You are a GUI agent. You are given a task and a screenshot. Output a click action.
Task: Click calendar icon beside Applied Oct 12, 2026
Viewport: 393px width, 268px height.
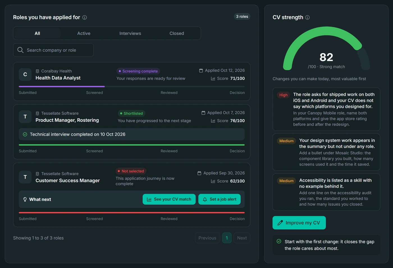point(201,70)
